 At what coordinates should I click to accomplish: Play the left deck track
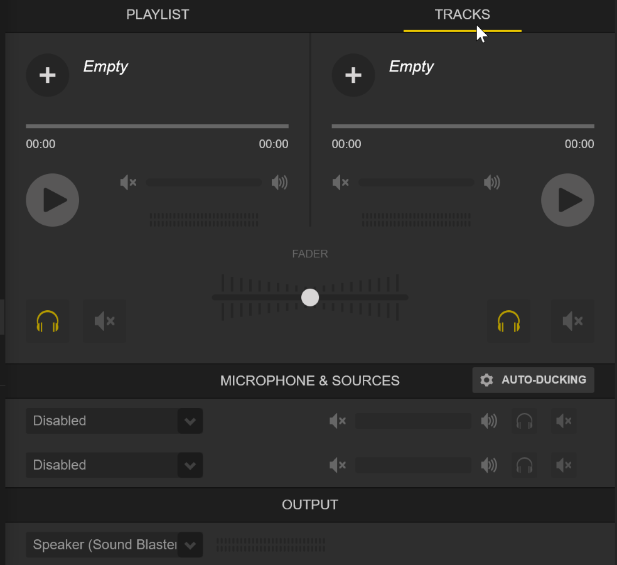[52, 200]
